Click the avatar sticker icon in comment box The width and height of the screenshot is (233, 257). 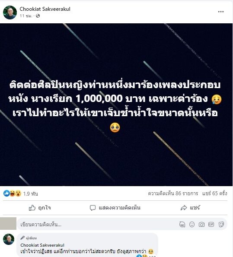tap(182, 224)
